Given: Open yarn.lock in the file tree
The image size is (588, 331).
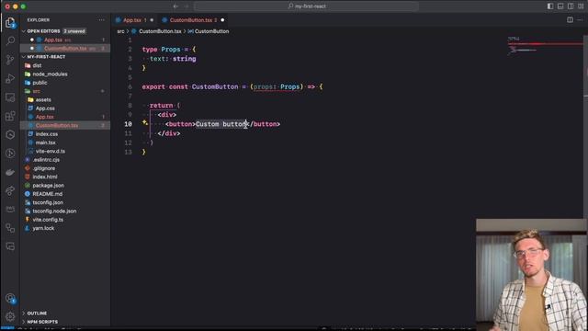Looking at the screenshot, I should 43,228.
